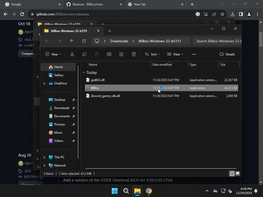This screenshot has height=197, width=263.
Task: Switch to large thumbnails view icon in status bar
Action: pyautogui.click(x=238, y=174)
